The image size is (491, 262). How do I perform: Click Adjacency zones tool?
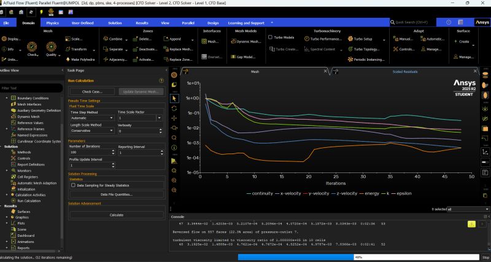[115, 60]
